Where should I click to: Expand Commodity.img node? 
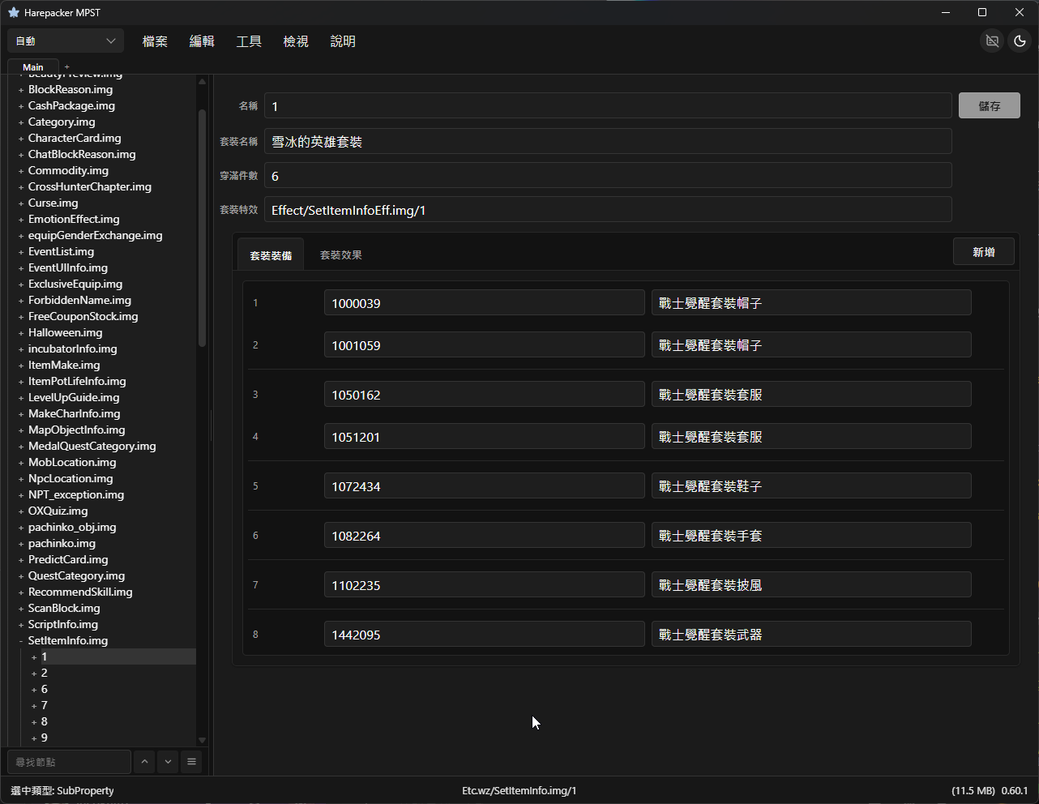[21, 171]
